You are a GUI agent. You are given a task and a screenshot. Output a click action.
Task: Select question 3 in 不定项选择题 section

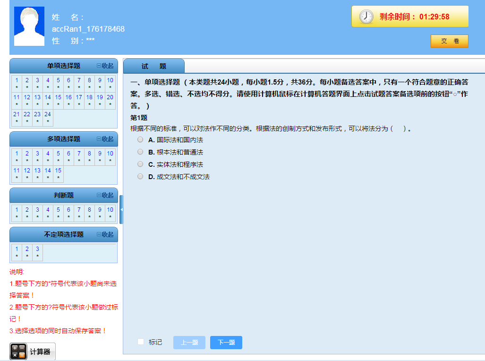click(x=37, y=249)
